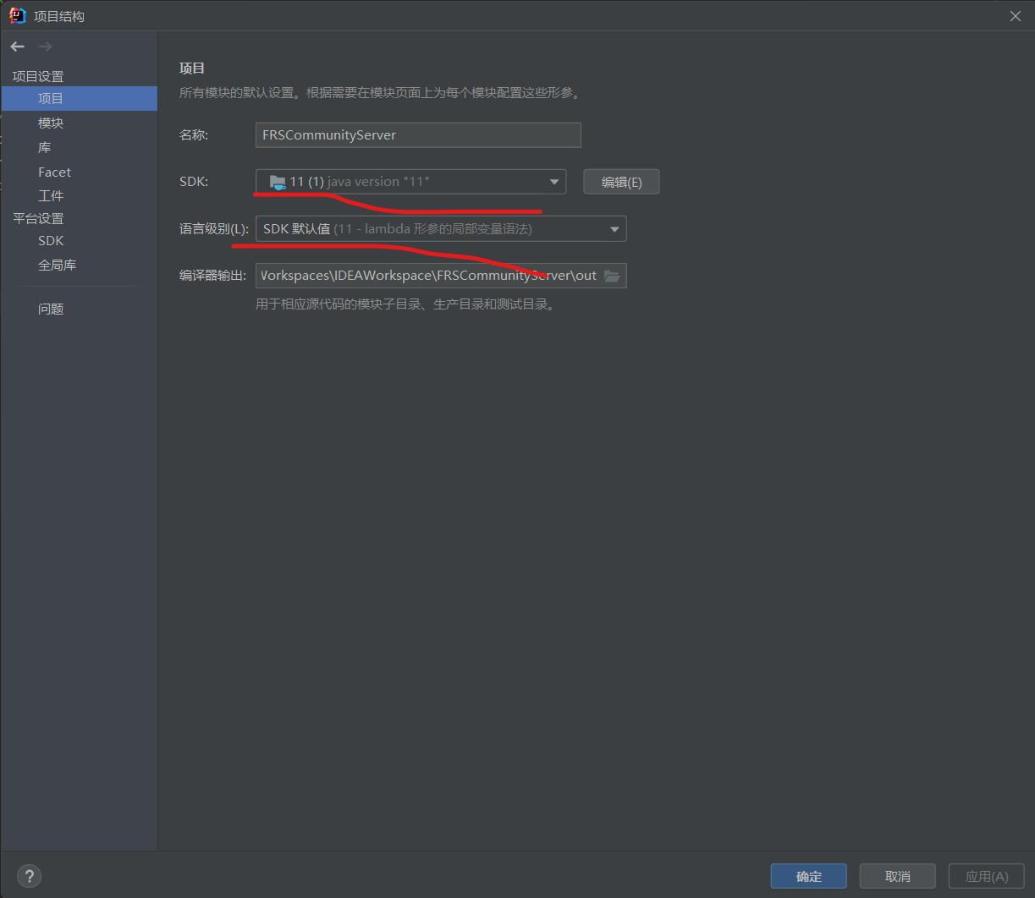Browse compiler output folder icon

[612, 276]
